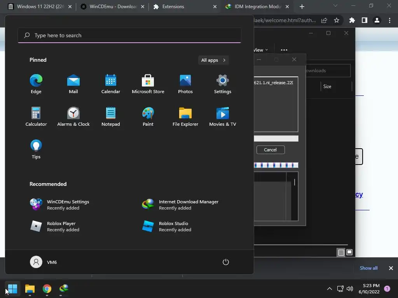Click the striped progress bar in dialog
The width and height of the screenshot is (398, 298).
pyautogui.click(x=276, y=165)
